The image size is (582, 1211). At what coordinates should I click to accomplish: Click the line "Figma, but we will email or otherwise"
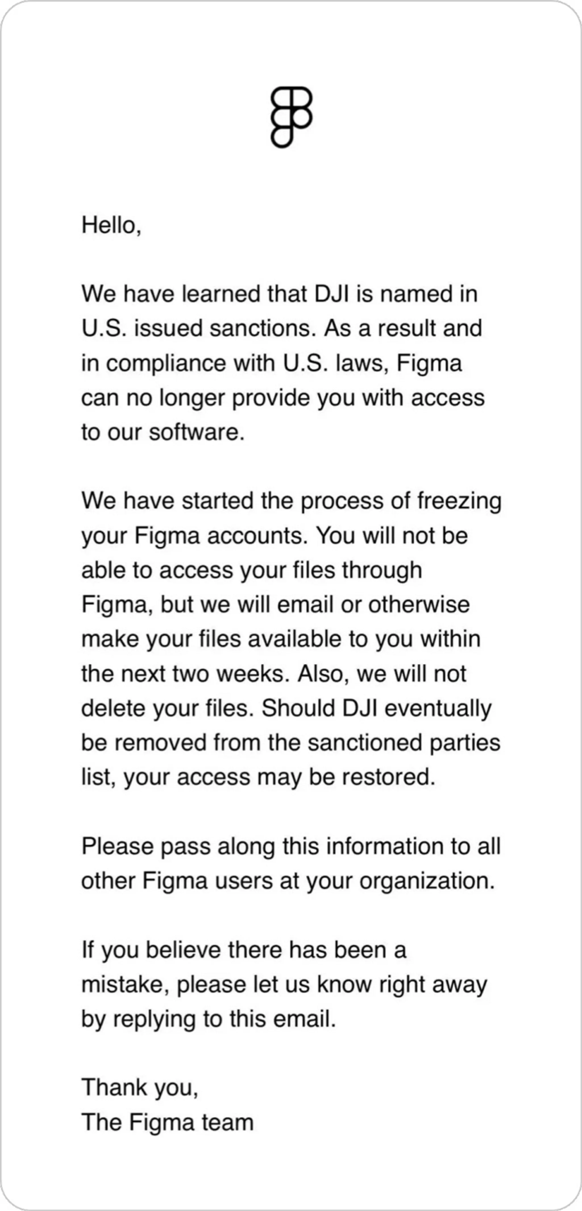[x=275, y=605]
